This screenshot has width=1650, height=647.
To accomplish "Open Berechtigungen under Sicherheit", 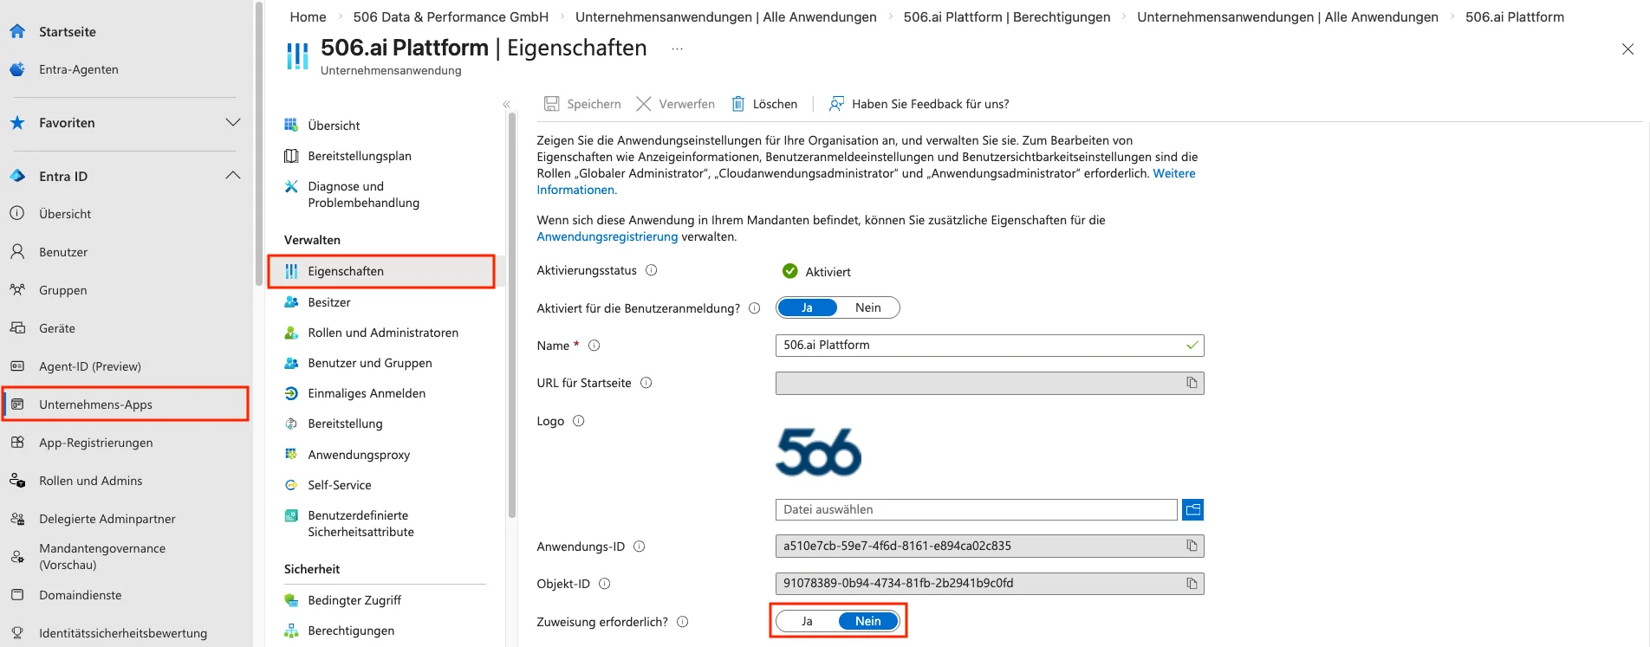I will coord(351,631).
